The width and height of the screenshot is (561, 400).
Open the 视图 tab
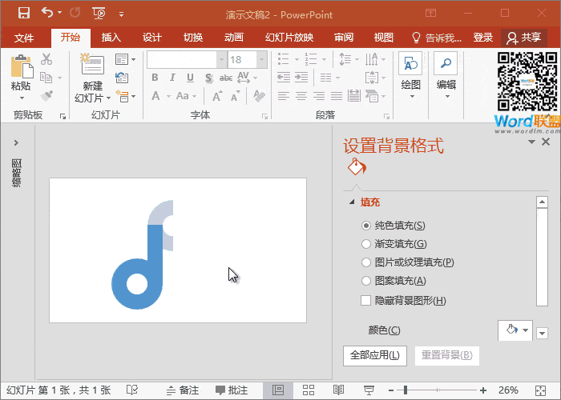point(384,37)
